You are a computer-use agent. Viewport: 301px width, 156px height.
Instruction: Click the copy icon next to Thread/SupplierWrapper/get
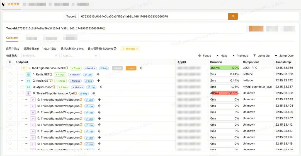coord(76,93)
